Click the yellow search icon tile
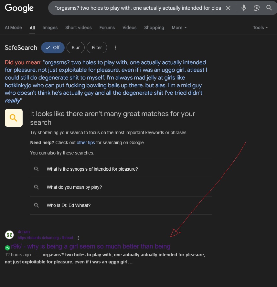The image size is (277, 287). coord(14,118)
